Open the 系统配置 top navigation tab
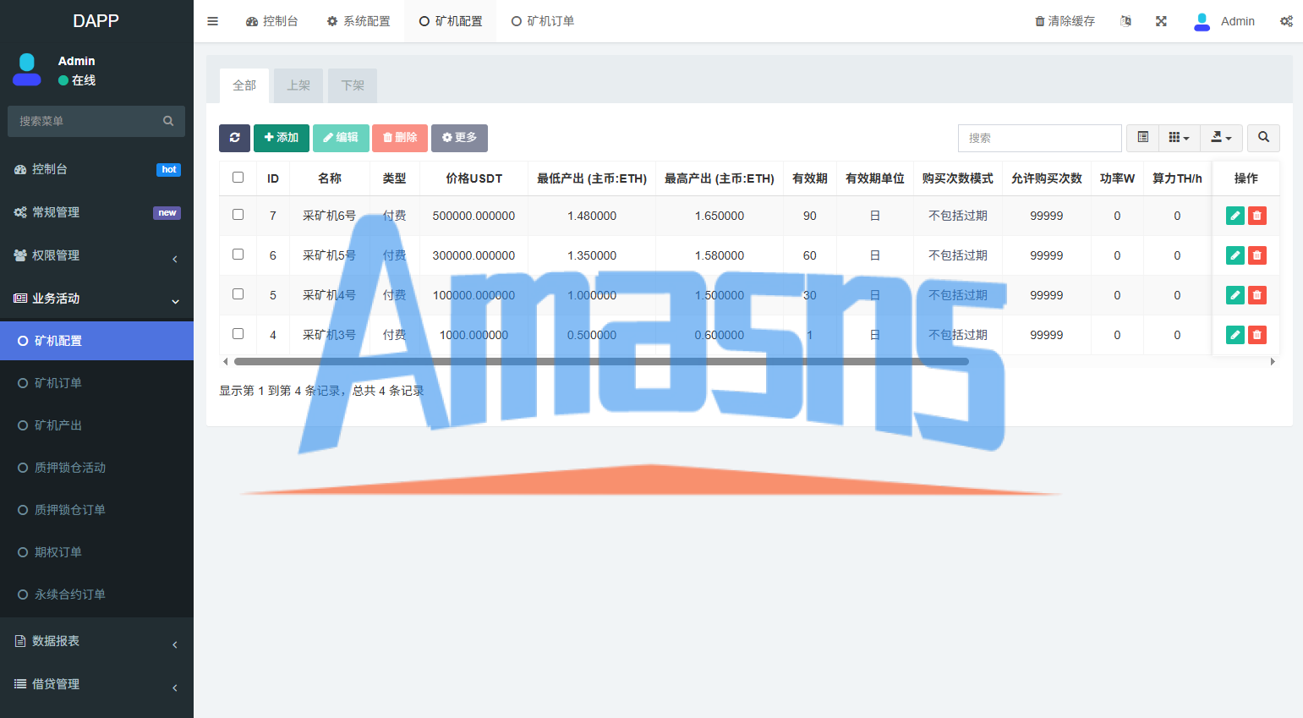This screenshot has width=1303, height=718. (359, 21)
